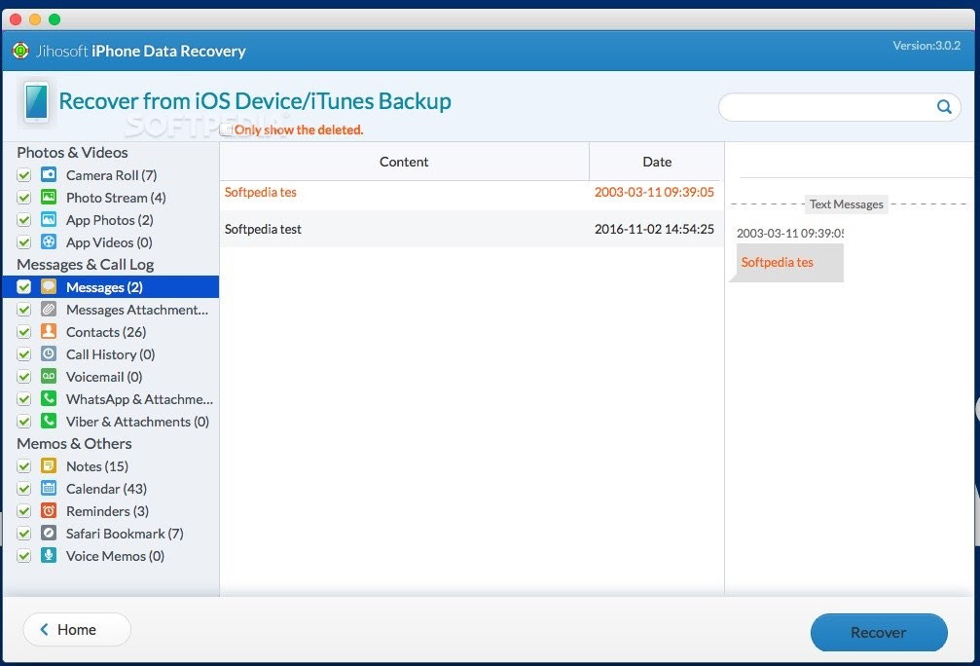Open WhatsApp & Attachments category

point(139,399)
